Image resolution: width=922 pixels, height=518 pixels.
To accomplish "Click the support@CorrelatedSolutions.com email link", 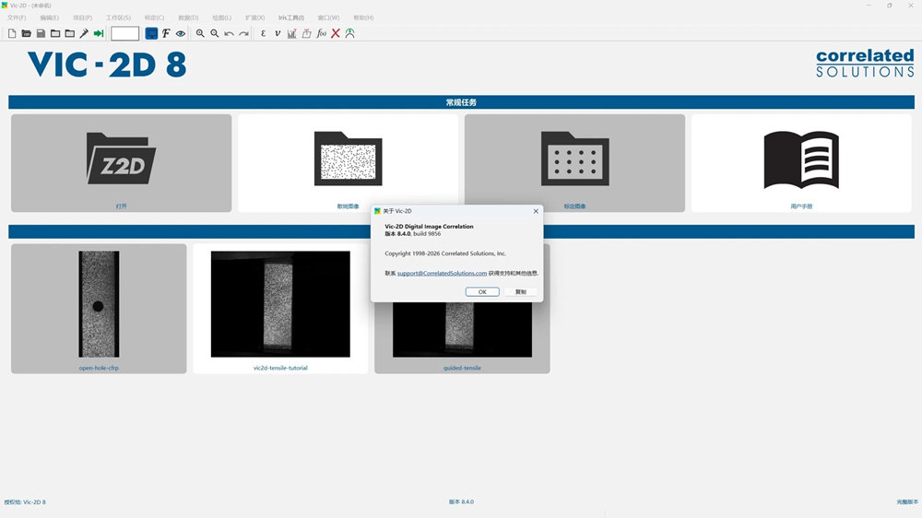I will tap(442, 274).
